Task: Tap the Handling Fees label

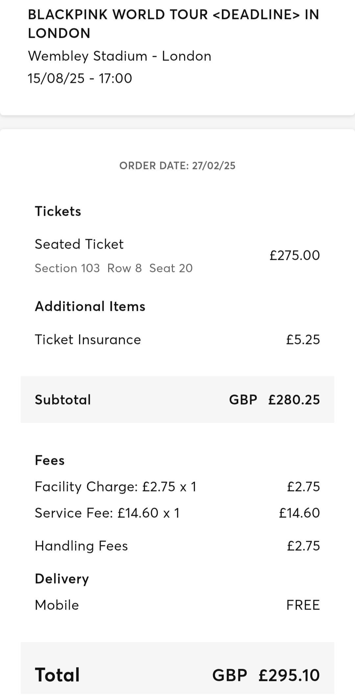Action: click(81, 546)
